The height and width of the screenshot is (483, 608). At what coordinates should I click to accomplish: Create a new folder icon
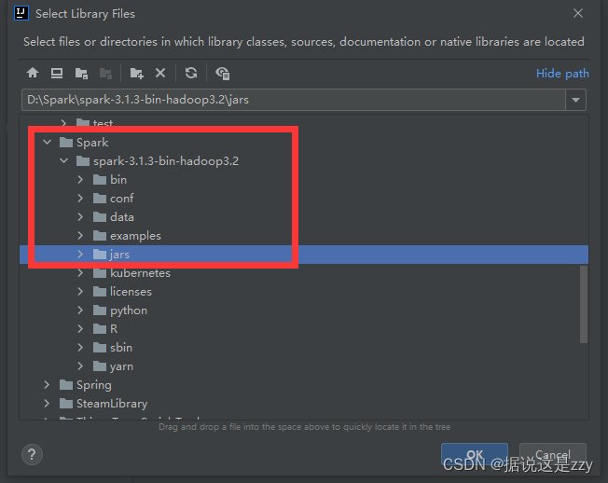point(136,74)
